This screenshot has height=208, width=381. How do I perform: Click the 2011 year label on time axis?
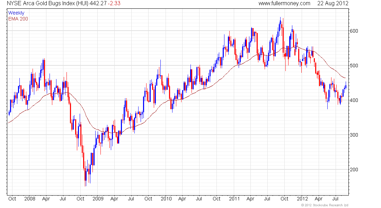[234, 199]
